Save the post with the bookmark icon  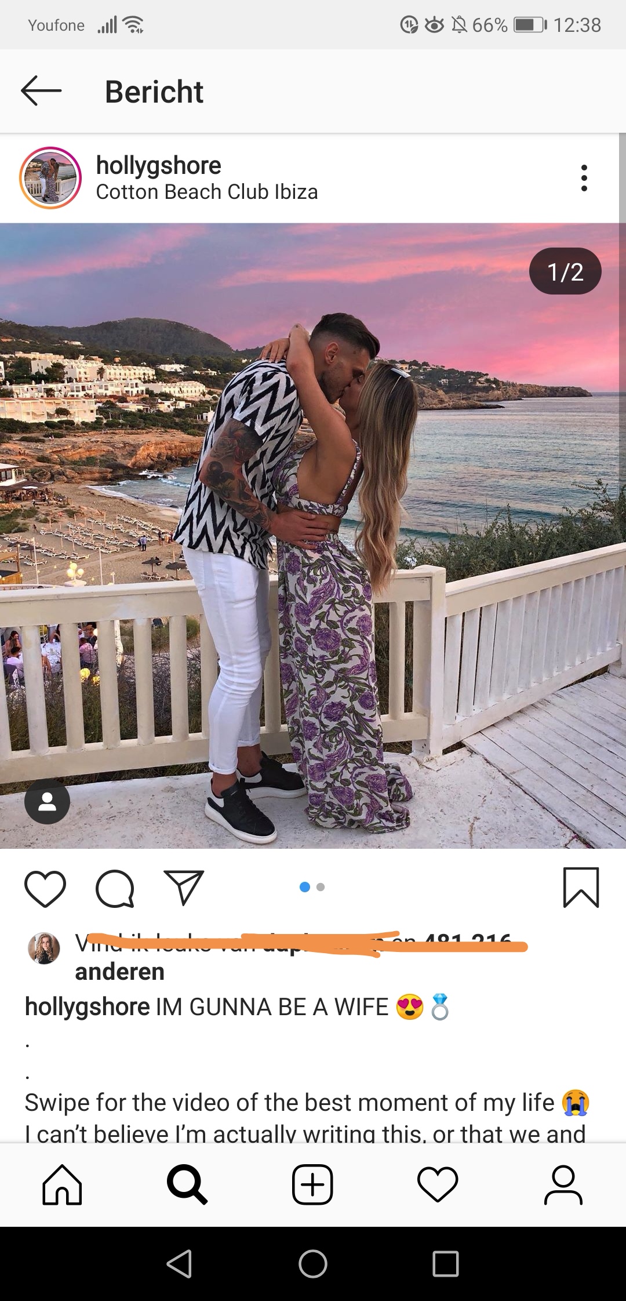(x=581, y=888)
